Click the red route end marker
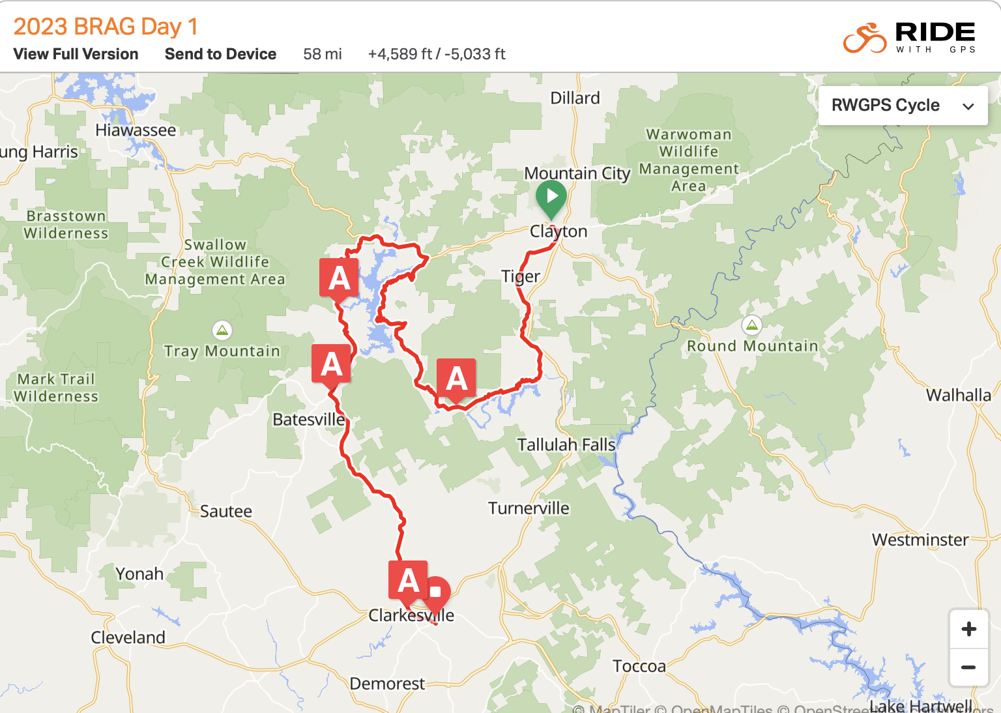Viewport: 1001px width, 713px height. click(x=435, y=594)
